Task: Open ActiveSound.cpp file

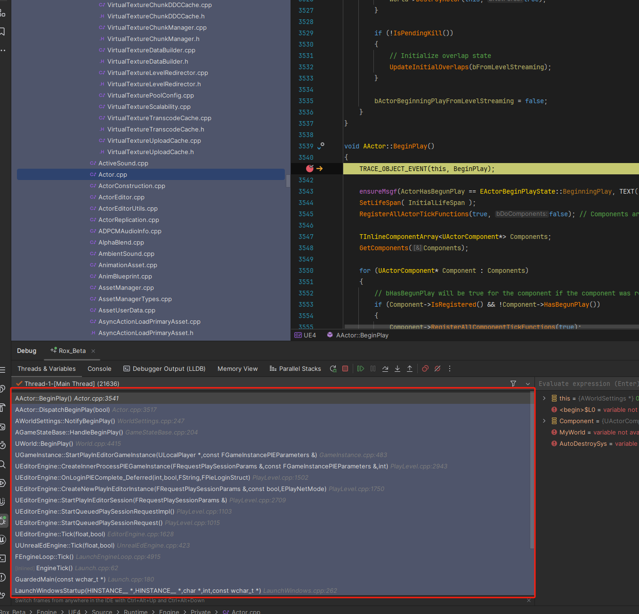Action: click(x=123, y=163)
